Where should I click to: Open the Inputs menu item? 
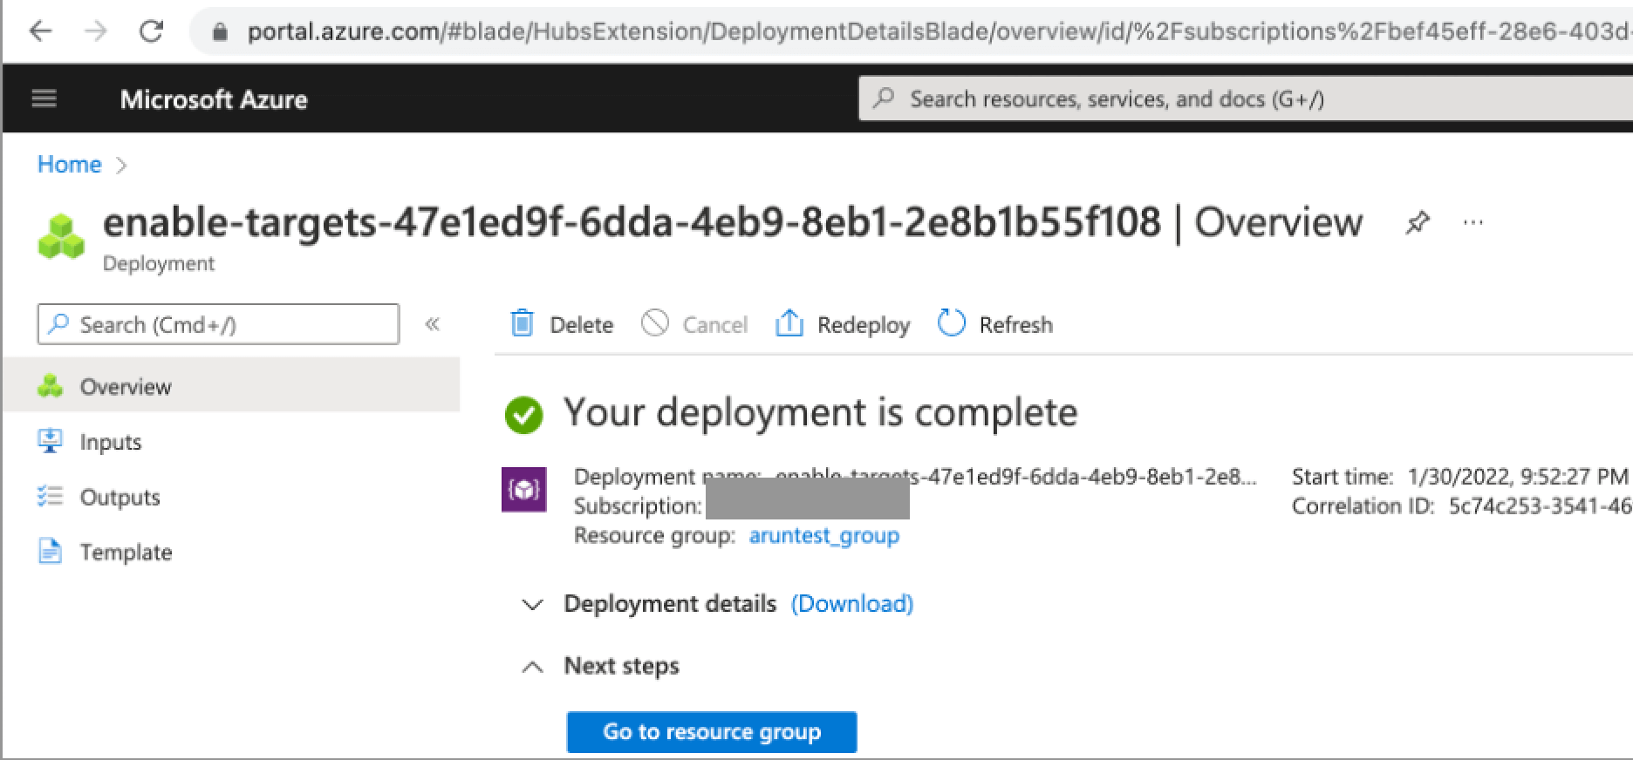coord(111,442)
